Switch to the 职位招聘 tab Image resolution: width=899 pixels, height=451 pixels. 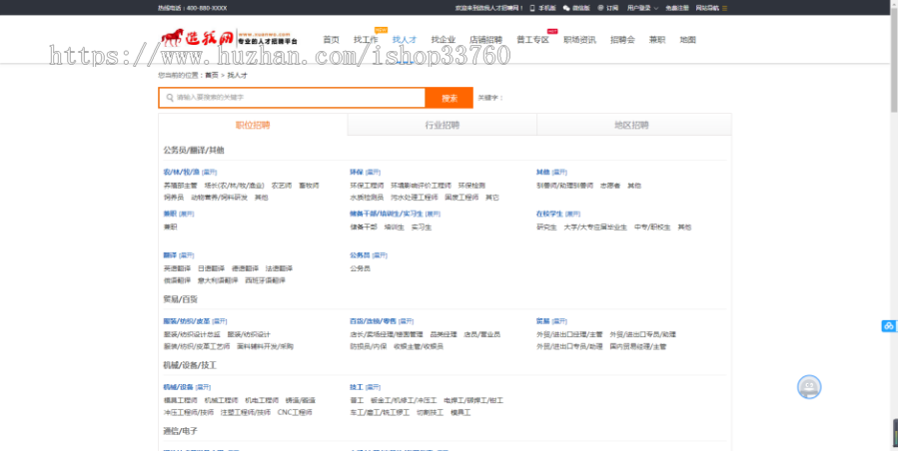point(253,125)
